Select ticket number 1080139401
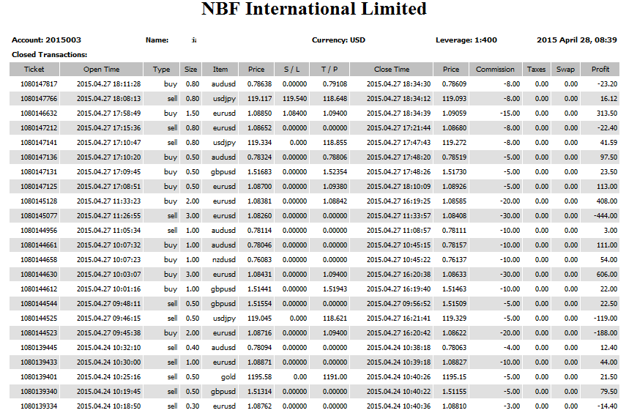Image resolution: width=637 pixels, height=413 pixels. [x=39, y=376]
